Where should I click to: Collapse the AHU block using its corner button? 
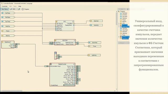[x=73, y=21]
